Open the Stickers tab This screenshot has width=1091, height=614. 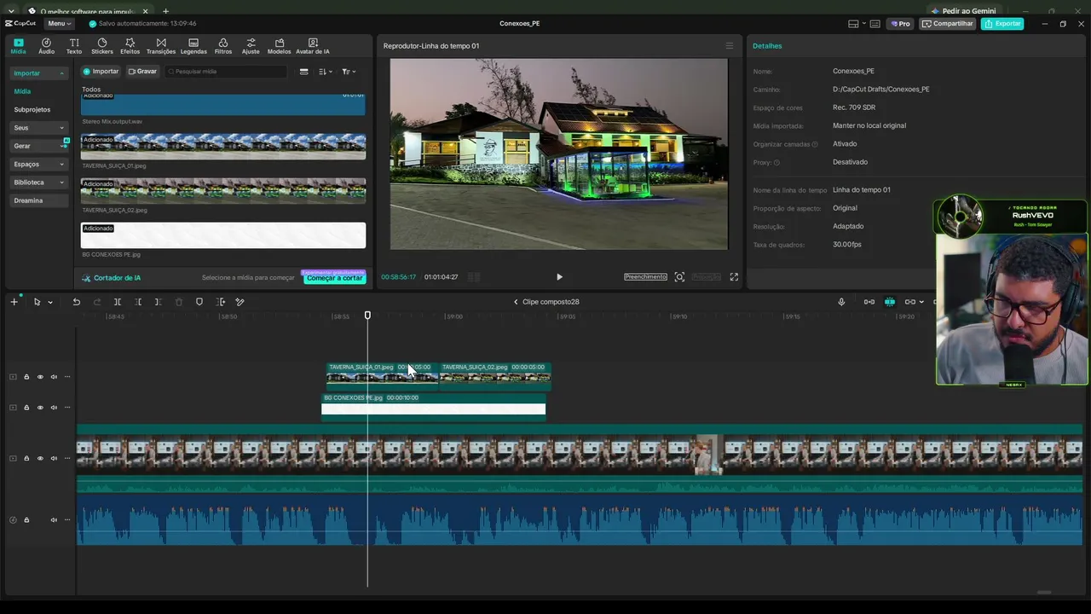pyautogui.click(x=102, y=46)
